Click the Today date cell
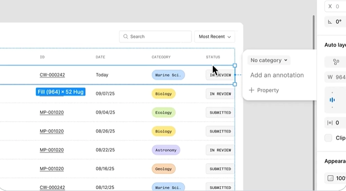Viewport: 346px width, 191px height. 102,75
